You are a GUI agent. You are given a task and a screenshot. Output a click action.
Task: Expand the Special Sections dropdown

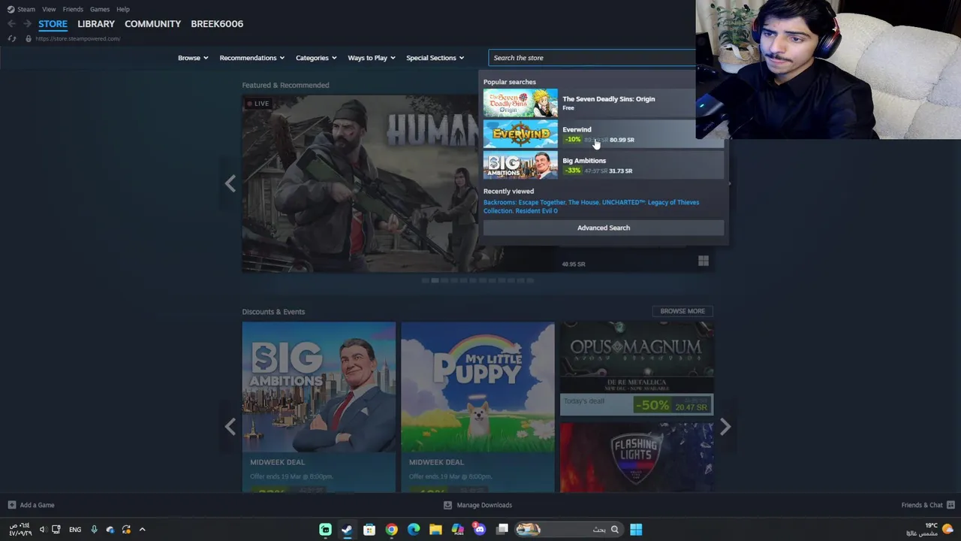[435, 58]
